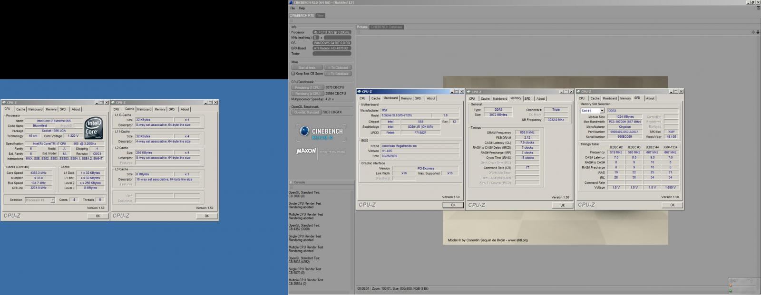Image resolution: width=761 pixels, height=295 pixels.
Task: Click the Console panel icon in CINEBENCH
Action: point(291,182)
